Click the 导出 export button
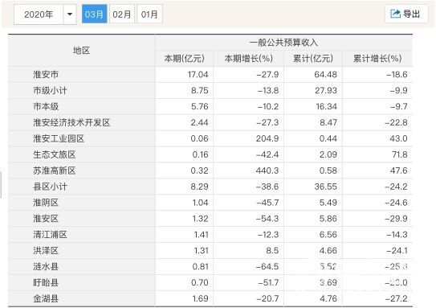The height and width of the screenshot is (308, 436). click(406, 14)
